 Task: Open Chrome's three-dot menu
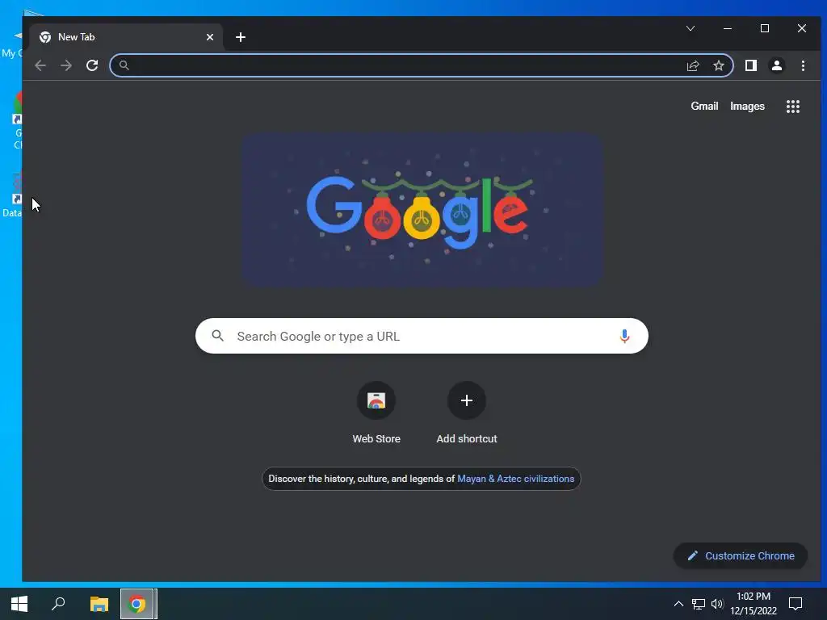803,65
